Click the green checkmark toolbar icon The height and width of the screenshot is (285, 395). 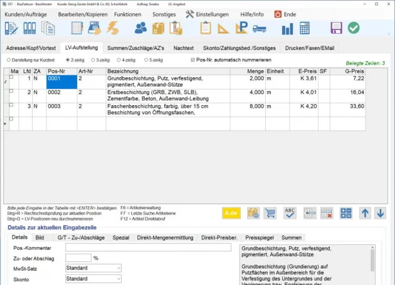click(354, 28)
